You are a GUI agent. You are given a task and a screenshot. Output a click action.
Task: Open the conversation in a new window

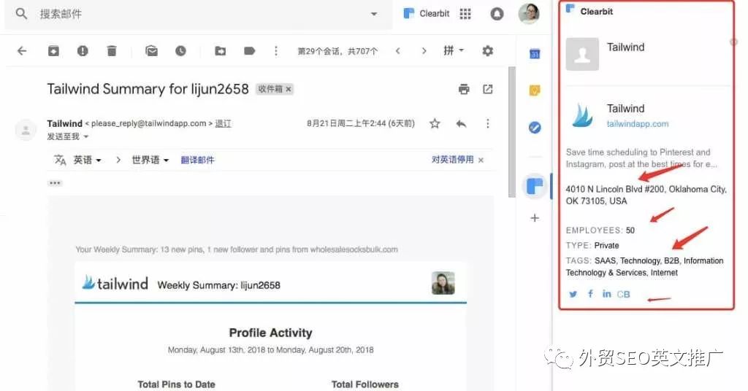coord(487,89)
